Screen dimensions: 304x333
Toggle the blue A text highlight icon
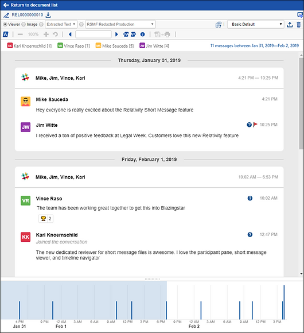point(6,34)
